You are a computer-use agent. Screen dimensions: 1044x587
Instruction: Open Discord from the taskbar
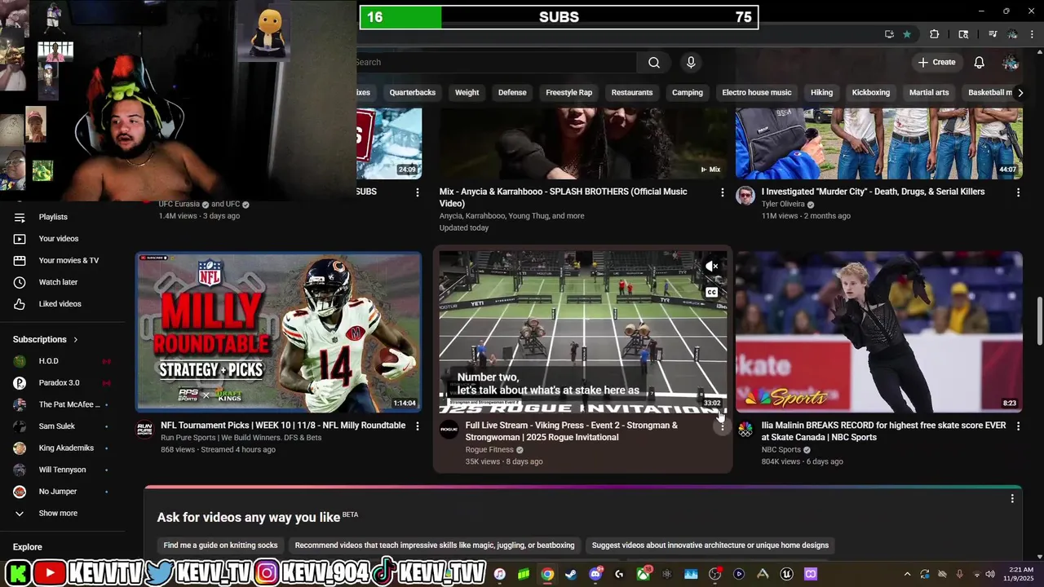click(595, 574)
